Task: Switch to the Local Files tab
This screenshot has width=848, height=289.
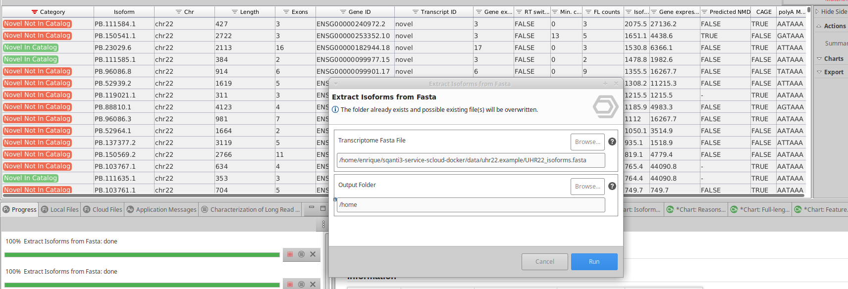Action: (x=60, y=209)
